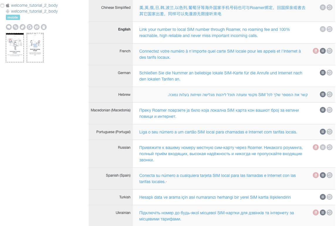Click the Google translate icon under the key
Screen dimensions: 336x226
[30, 27]
